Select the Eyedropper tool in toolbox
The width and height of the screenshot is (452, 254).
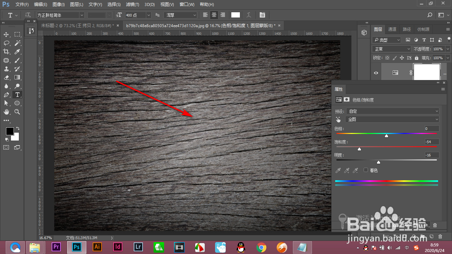click(x=17, y=52)
